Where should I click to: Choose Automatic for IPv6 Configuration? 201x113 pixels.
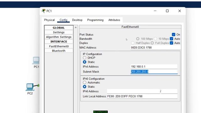pos(84,83)
